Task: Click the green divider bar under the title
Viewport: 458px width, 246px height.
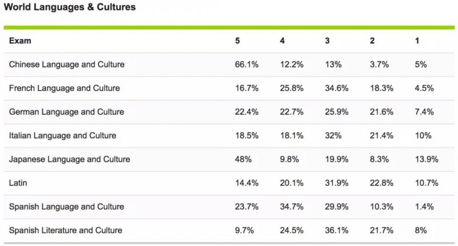Action: click(229, 27)
